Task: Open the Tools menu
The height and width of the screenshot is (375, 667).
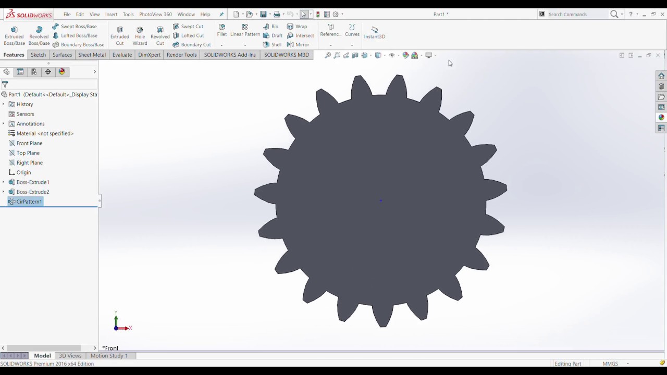Action: click(x=128, y=14)
